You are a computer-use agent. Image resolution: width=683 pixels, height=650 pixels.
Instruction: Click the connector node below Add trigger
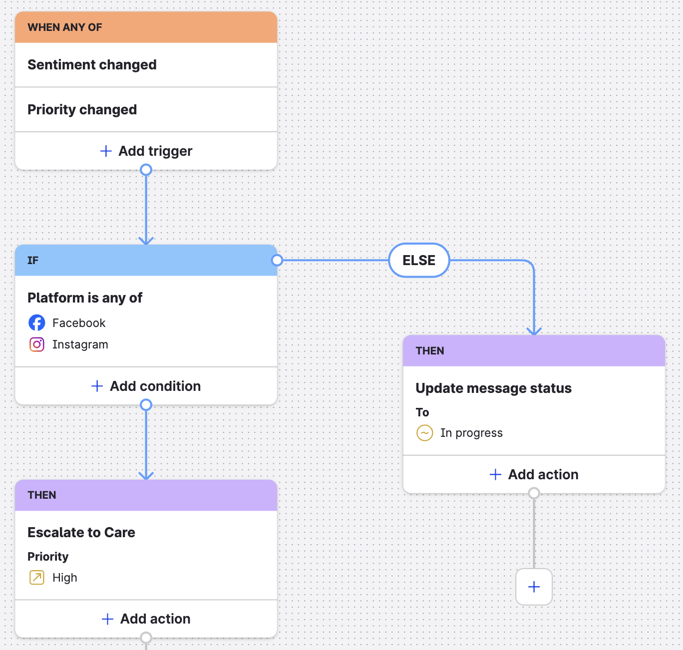[x=146, y=170]
